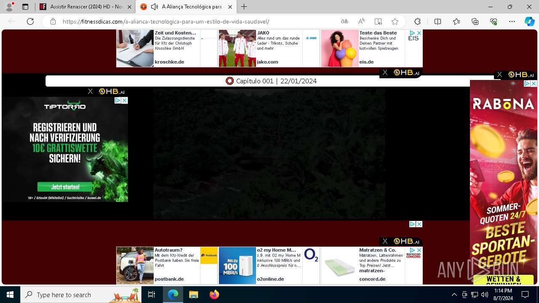
Task: Open the Windows Start menu
Action: [10, 295]
